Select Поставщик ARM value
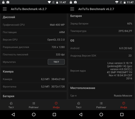 tap(62, 32)
